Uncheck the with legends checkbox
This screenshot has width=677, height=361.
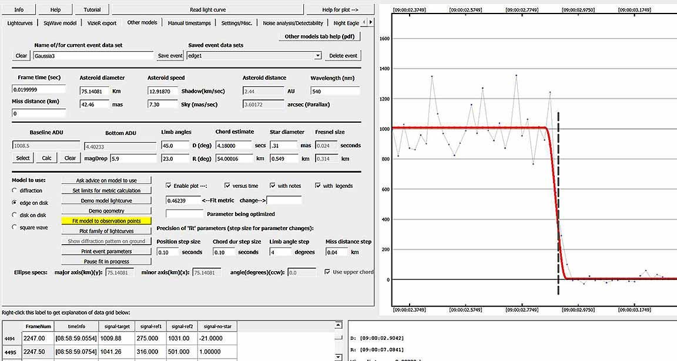click(319, 186)
